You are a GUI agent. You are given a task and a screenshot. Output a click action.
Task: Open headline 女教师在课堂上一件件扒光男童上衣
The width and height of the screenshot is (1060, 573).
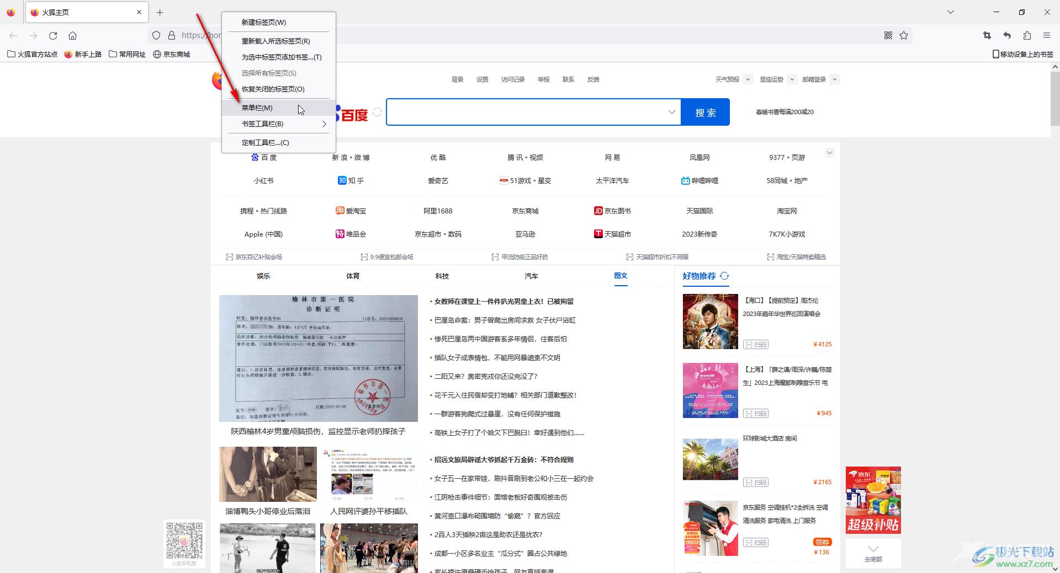click(504, 301)
